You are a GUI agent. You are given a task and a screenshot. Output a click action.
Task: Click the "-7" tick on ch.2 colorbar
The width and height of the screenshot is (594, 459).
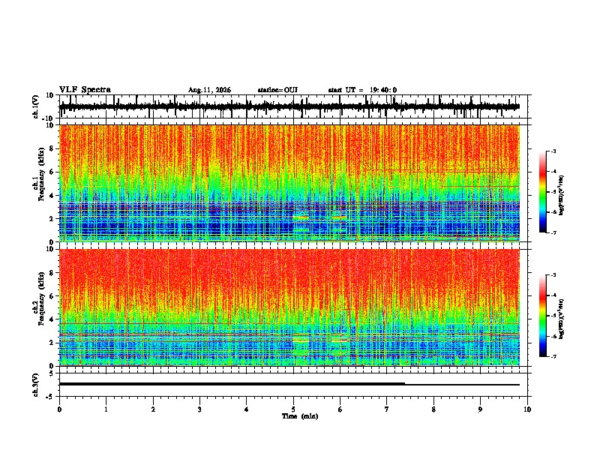click(x=553, y=356)
